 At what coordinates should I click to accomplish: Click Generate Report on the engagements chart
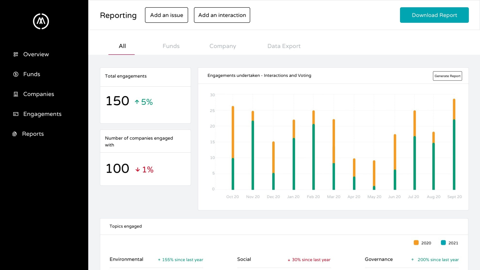click(447, 76)
